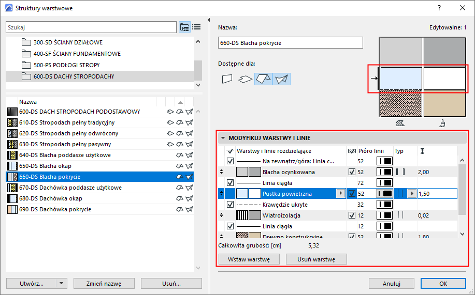
Task: Select 620-DS Stropodach pełny odwrócony
Action: (99, 133)
